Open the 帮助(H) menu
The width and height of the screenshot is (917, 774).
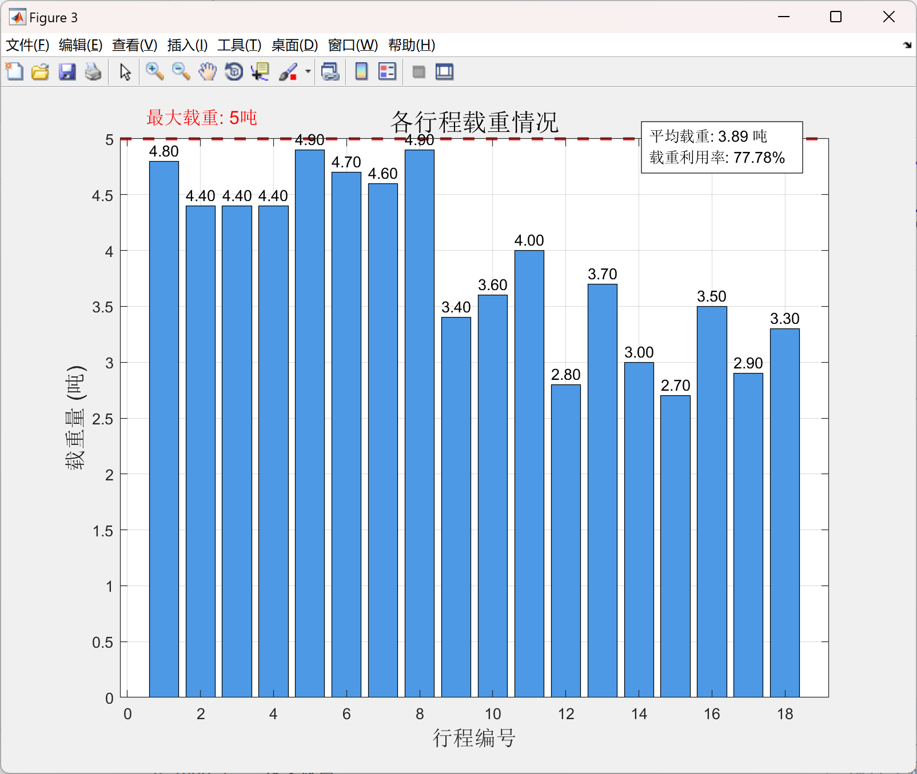coord(412,45)
